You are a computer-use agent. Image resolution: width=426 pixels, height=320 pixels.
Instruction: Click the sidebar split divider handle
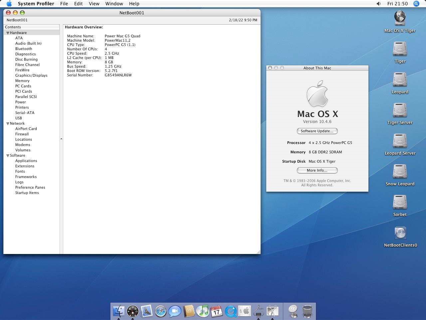[x=61, y=139]
